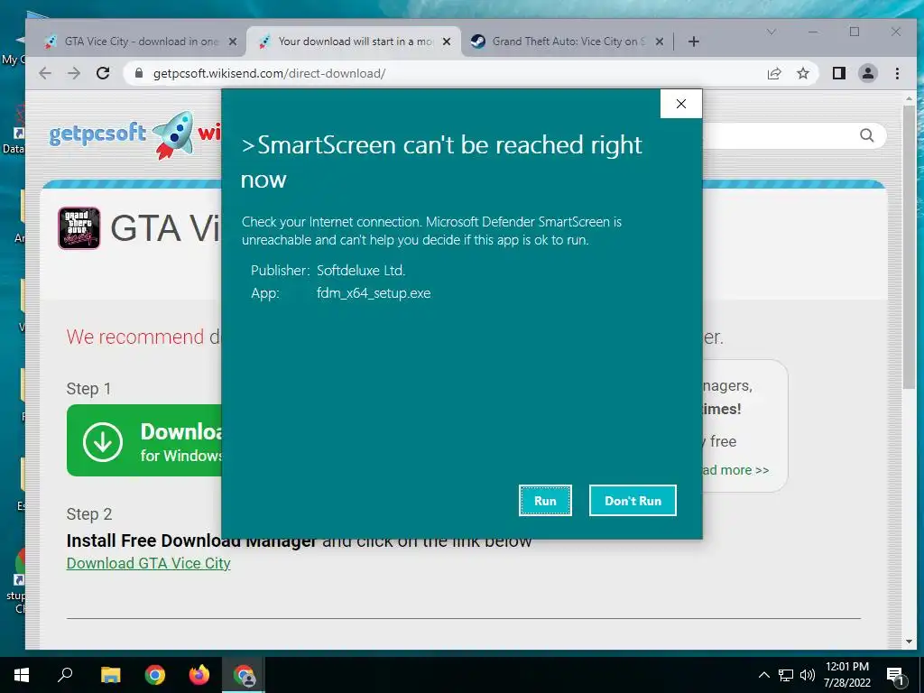Share this page with the share icon
Screen dimensions: 924x693
(x=774, y=73)
